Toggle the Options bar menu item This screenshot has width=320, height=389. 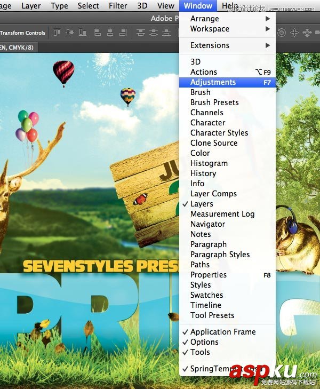227,342
